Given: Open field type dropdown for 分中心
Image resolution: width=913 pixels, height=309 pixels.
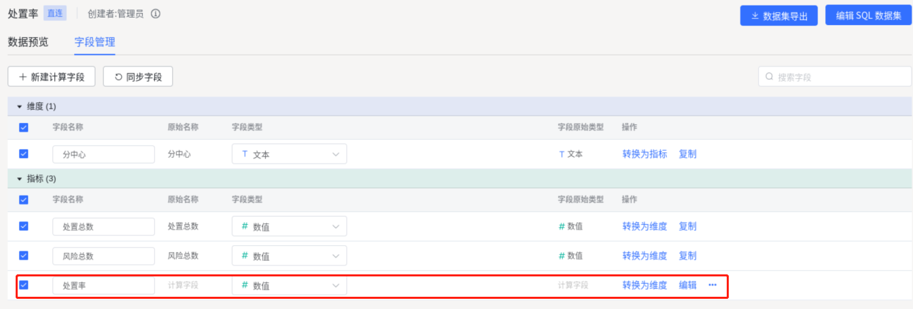Looking at the screenshot, I should (290, 154).
